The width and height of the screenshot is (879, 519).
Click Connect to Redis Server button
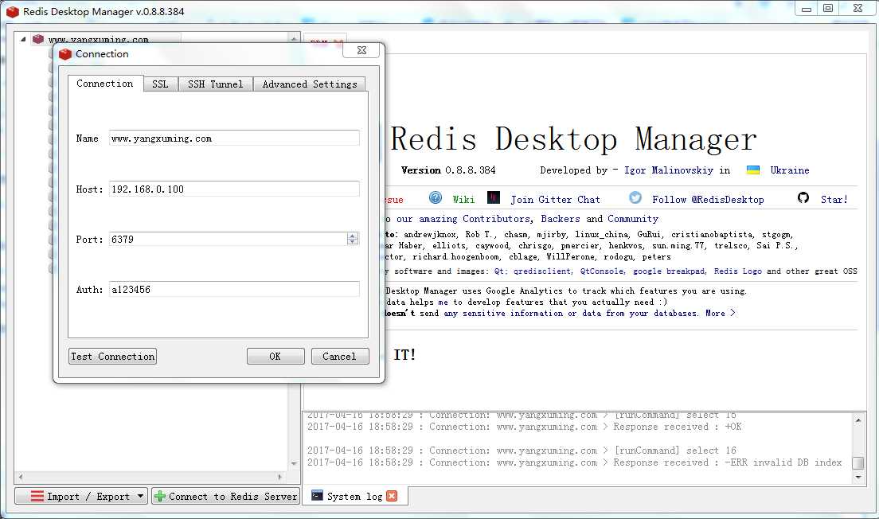(x=225, y=496)
